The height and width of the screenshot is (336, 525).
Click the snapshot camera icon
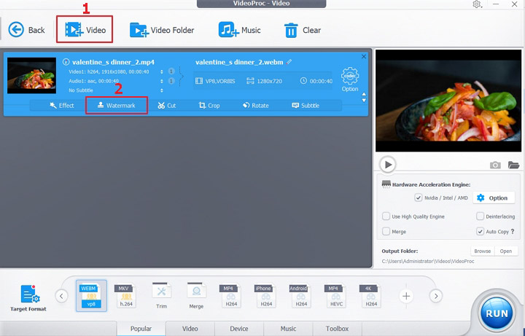495,165
